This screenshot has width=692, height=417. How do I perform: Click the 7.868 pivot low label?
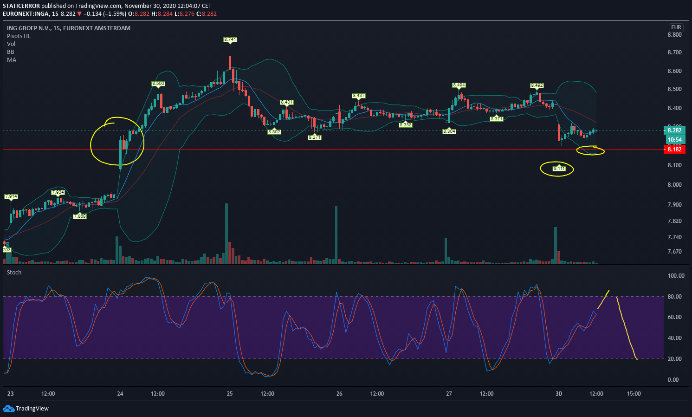click(80, 216)
